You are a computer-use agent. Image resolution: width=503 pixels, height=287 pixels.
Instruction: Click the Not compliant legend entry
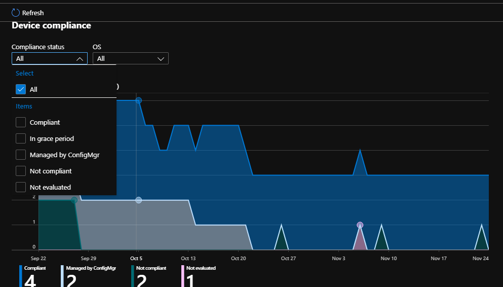coord(152,268)
